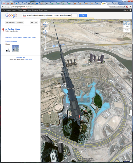This screenshot has height=163, width=133.
Task: Click the compass north marker on the ring
Action: click(x=43, y=28)
